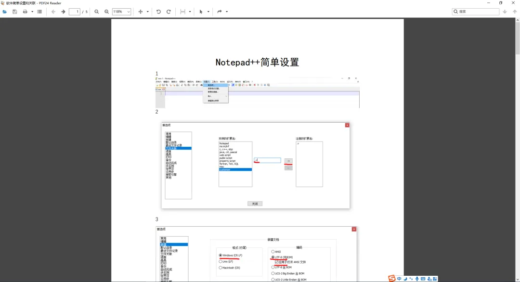Rotate the page clockwise
Image resolution: width=520 pixels, height=282 pixels.
[x=169, y=12]
